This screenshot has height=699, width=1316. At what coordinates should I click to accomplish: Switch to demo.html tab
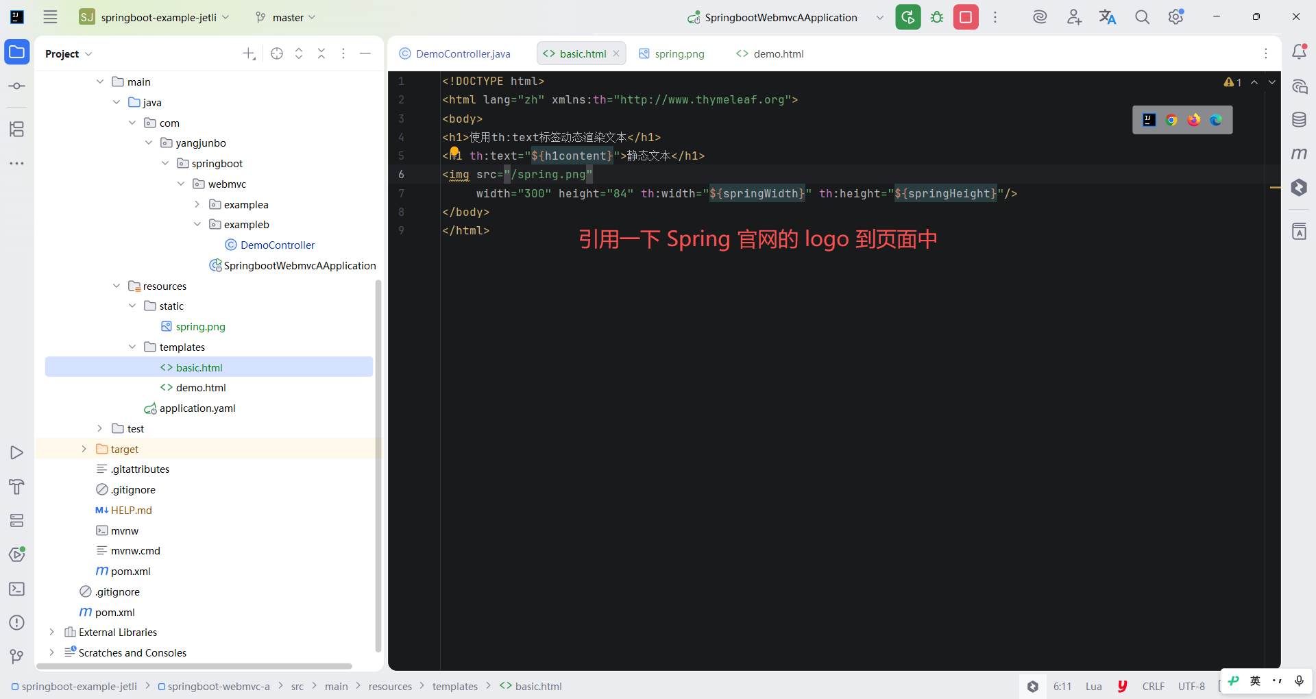(x=770, y=53)
